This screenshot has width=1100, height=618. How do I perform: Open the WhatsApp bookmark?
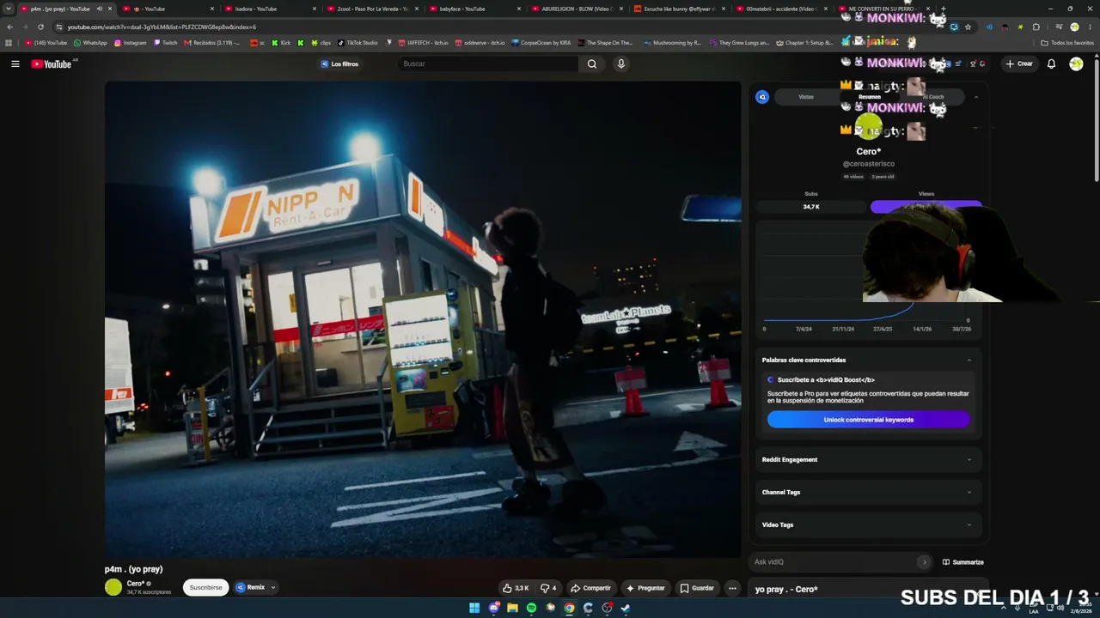(90, 42)
